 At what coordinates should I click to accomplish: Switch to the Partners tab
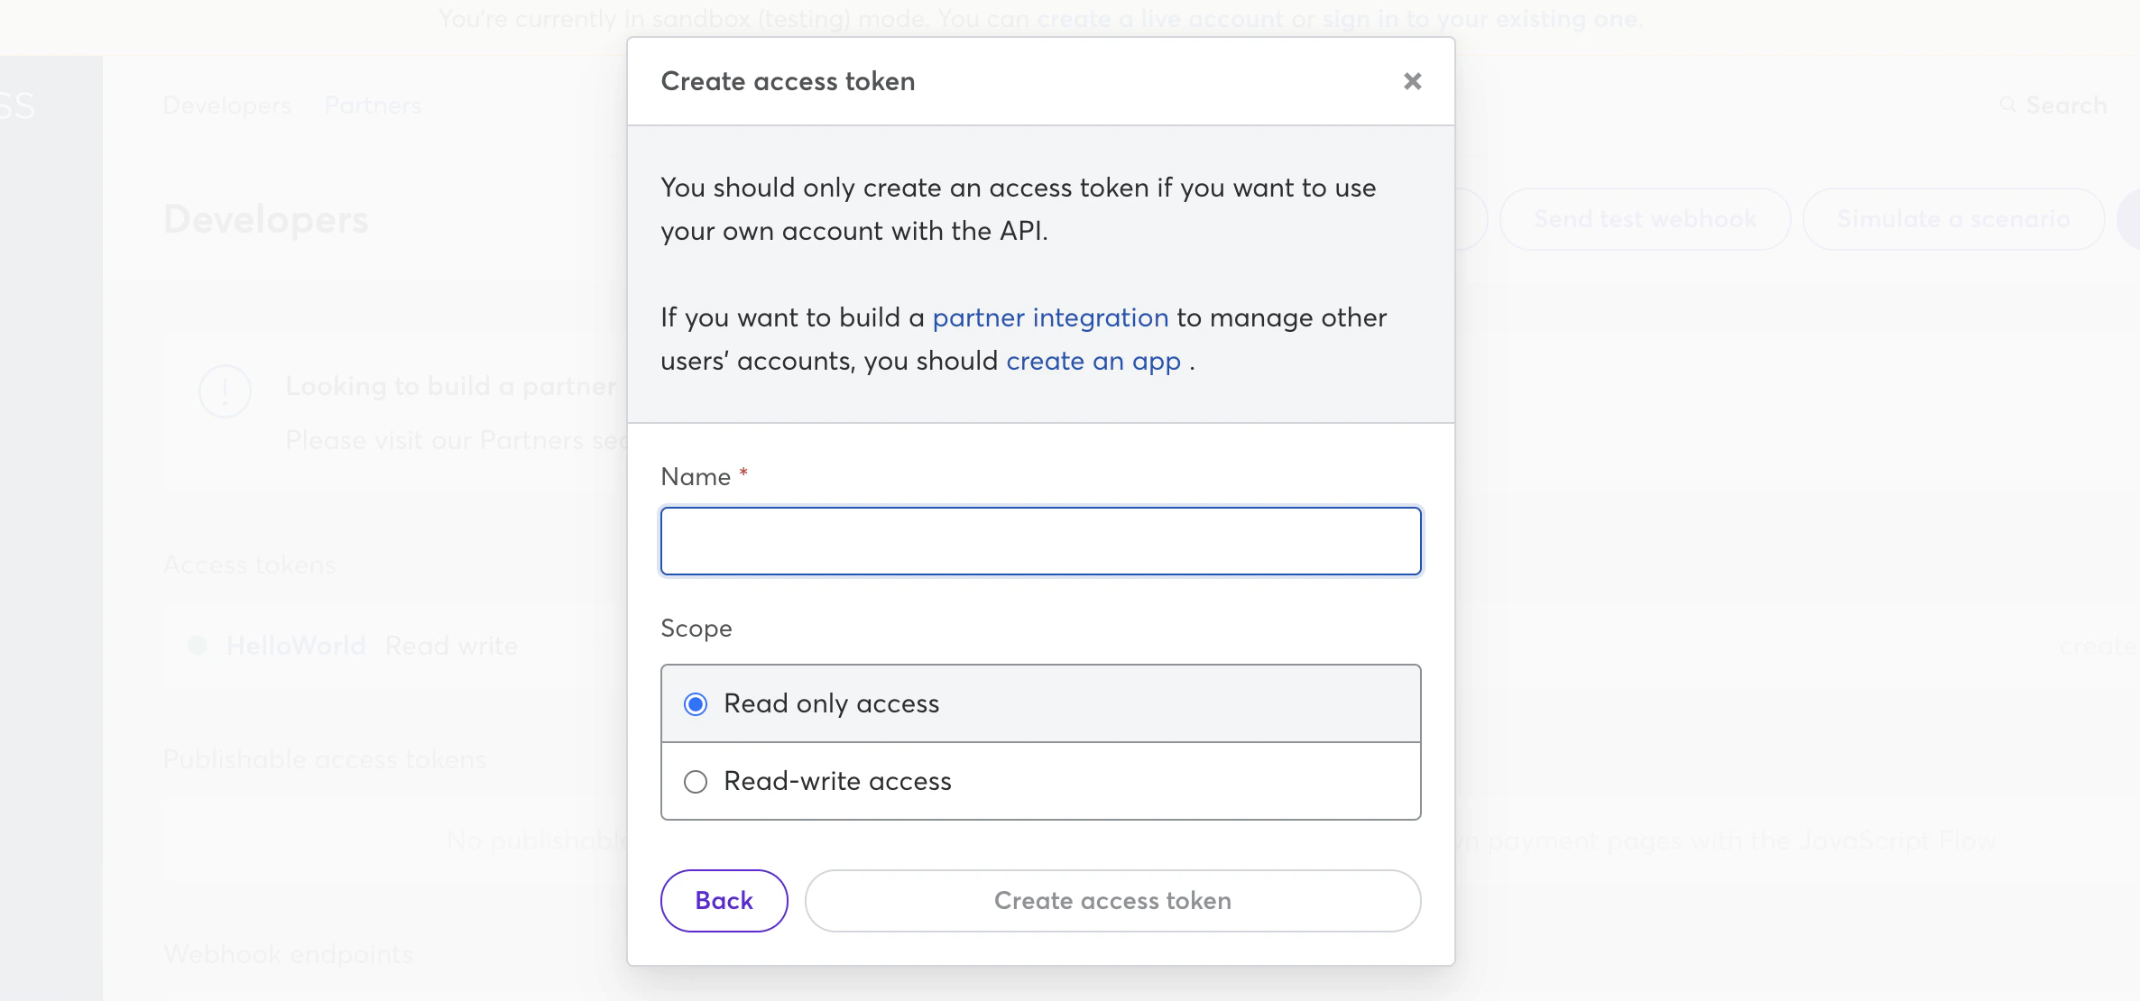tap(374, 106)
